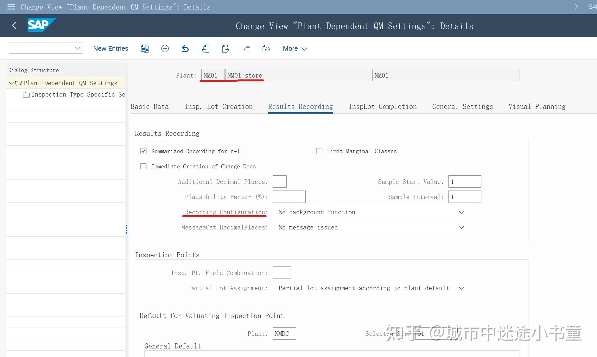Viewport: 597px width, 357px height.
Task: Click the back navigation arrow
Action: [14, 25]
